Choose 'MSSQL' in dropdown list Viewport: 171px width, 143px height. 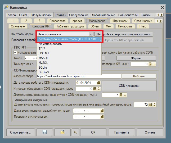tap(69, 58)
